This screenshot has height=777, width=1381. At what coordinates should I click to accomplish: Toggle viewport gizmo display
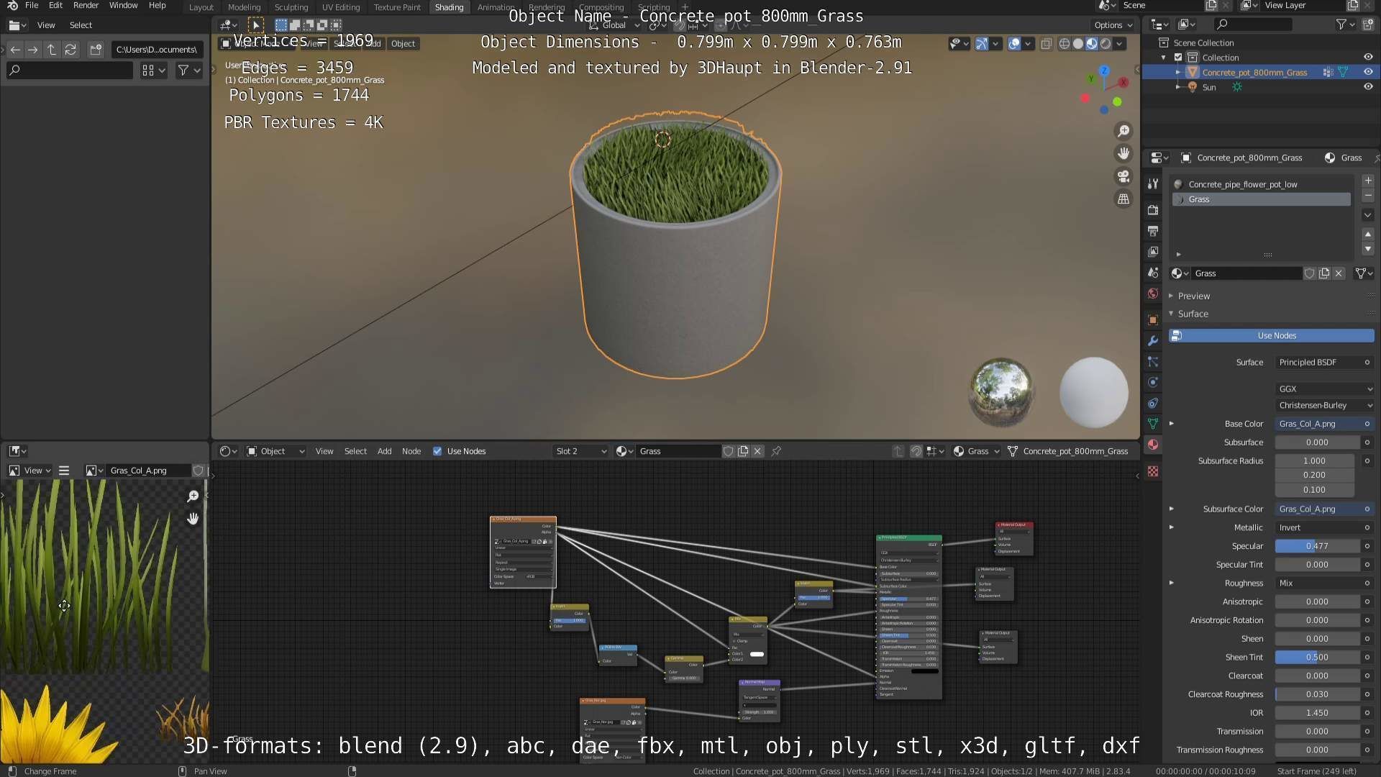(x=982, y=44)
